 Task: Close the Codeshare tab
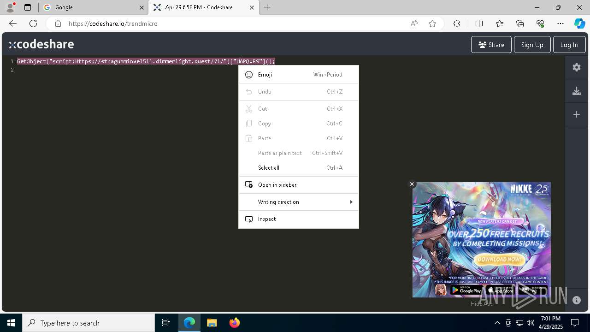[x=252, y=7]
